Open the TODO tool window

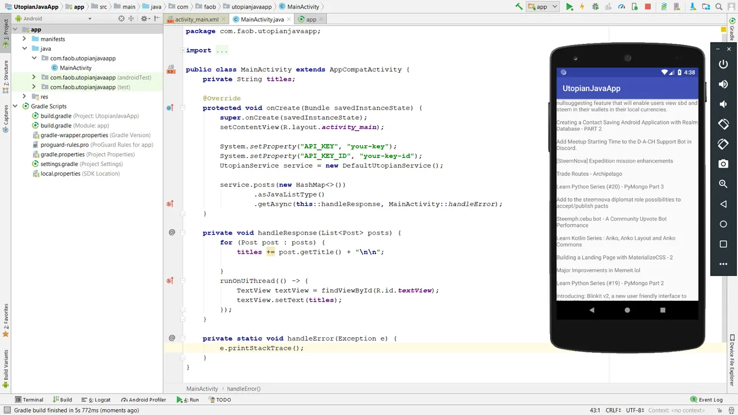(219, 399)
